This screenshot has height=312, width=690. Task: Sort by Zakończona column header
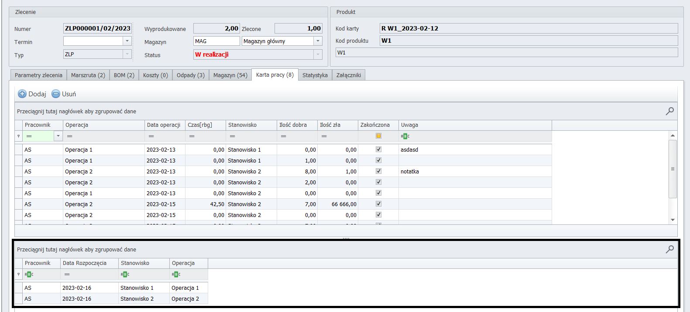pos(378,125)
